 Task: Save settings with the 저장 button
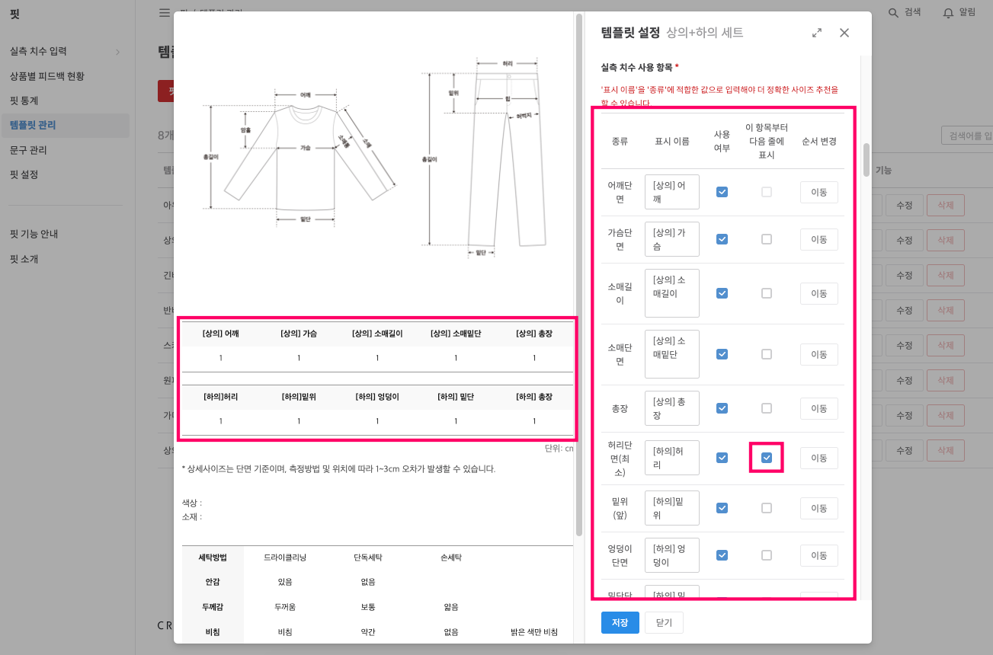(619, 622)
